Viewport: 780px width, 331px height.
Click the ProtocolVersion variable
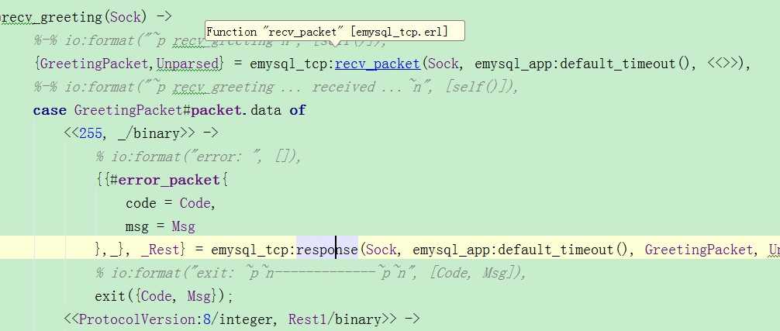pyautogui.click(x=138, y=319)
